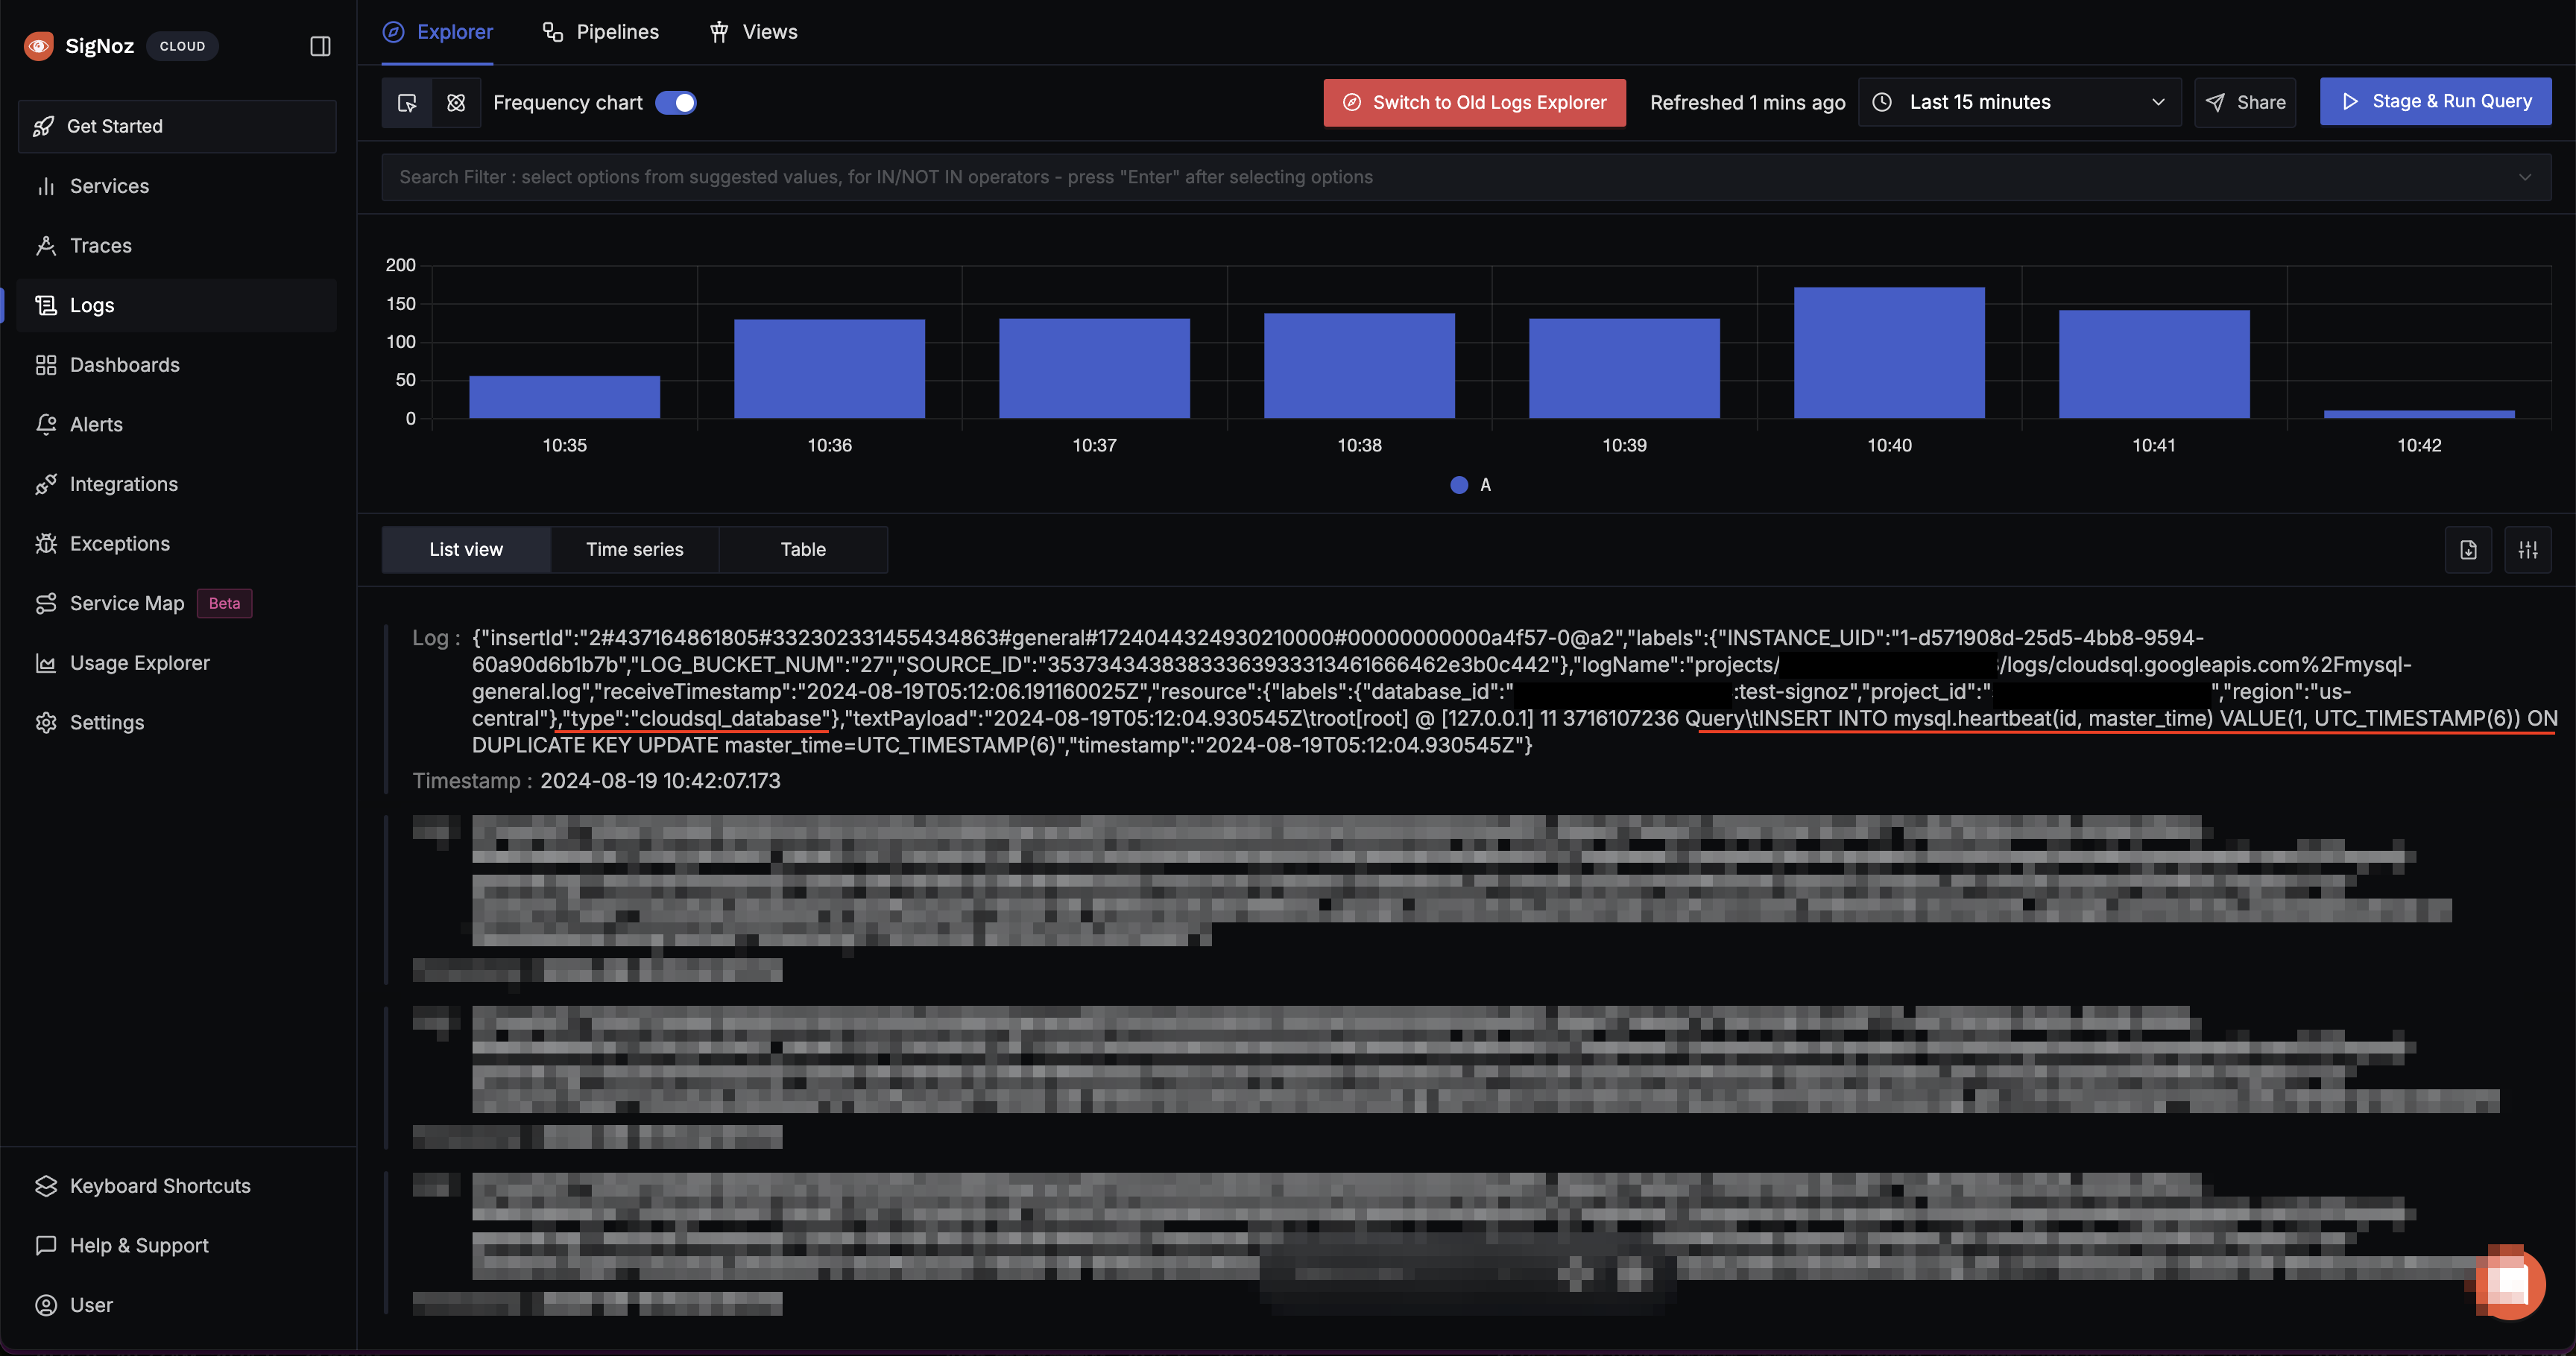
Task: Select Table view tab
Action: pos(803,550)
